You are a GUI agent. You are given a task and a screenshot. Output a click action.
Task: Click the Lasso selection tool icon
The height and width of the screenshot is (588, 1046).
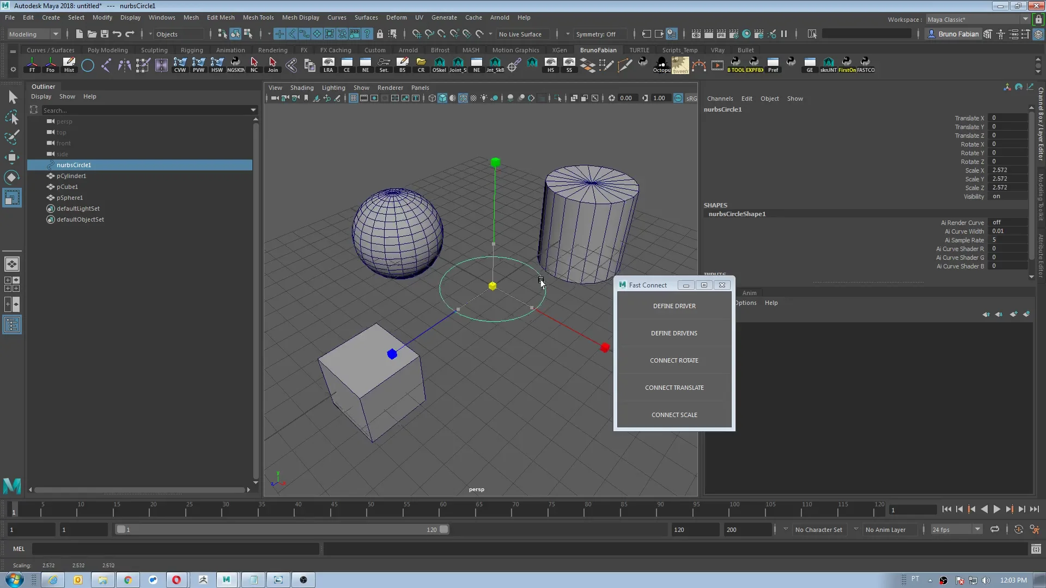click(x=12, y=117)
